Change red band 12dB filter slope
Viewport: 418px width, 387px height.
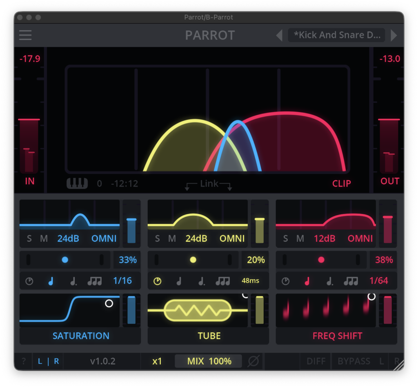(325, 238)
